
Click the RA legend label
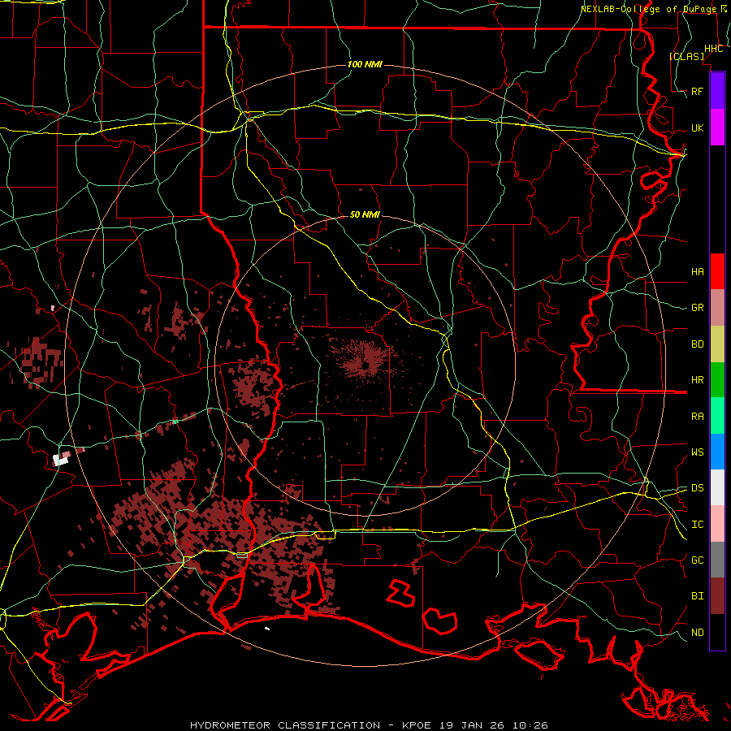(698, 417)
